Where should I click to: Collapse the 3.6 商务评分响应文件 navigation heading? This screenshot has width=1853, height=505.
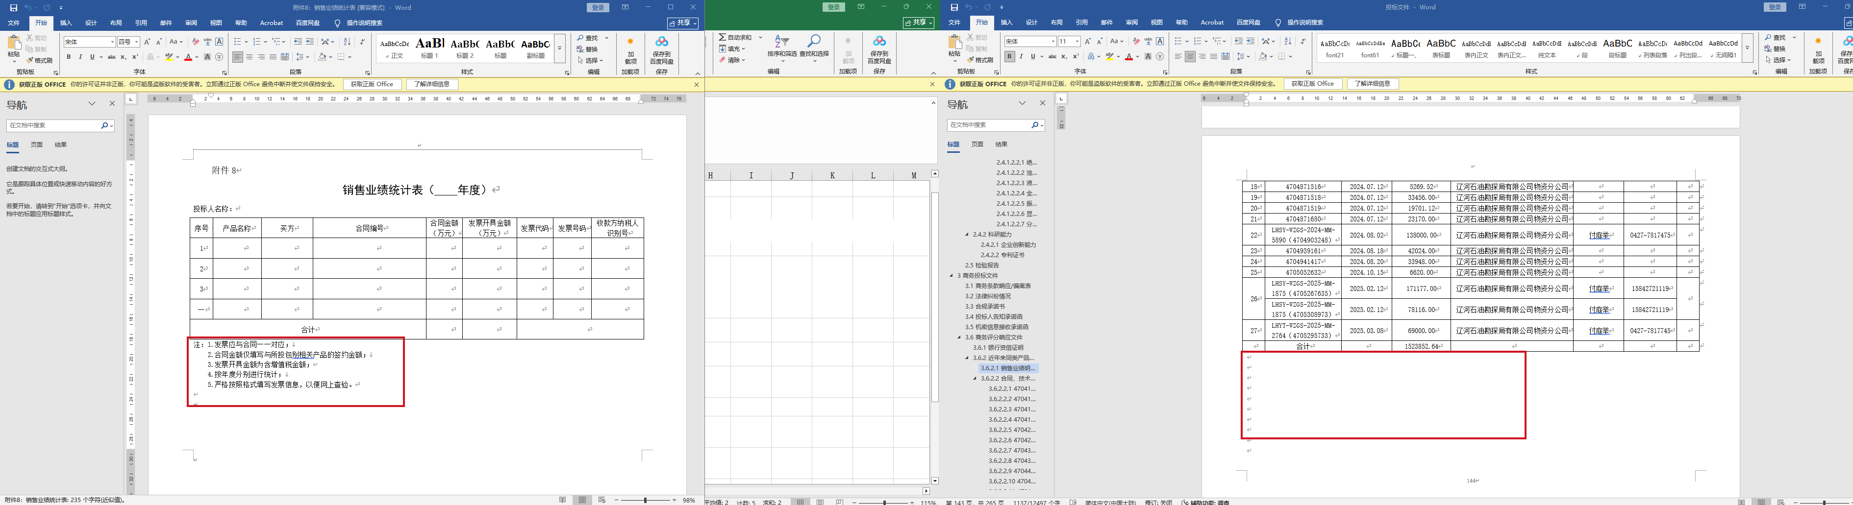tap(959, 337)
